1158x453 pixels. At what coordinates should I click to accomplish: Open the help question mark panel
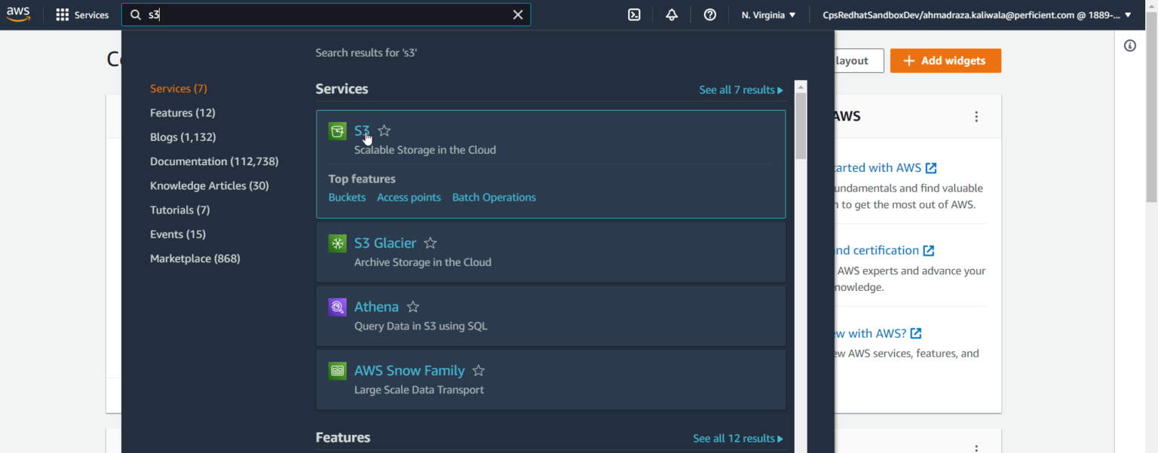tap(709, 14)
